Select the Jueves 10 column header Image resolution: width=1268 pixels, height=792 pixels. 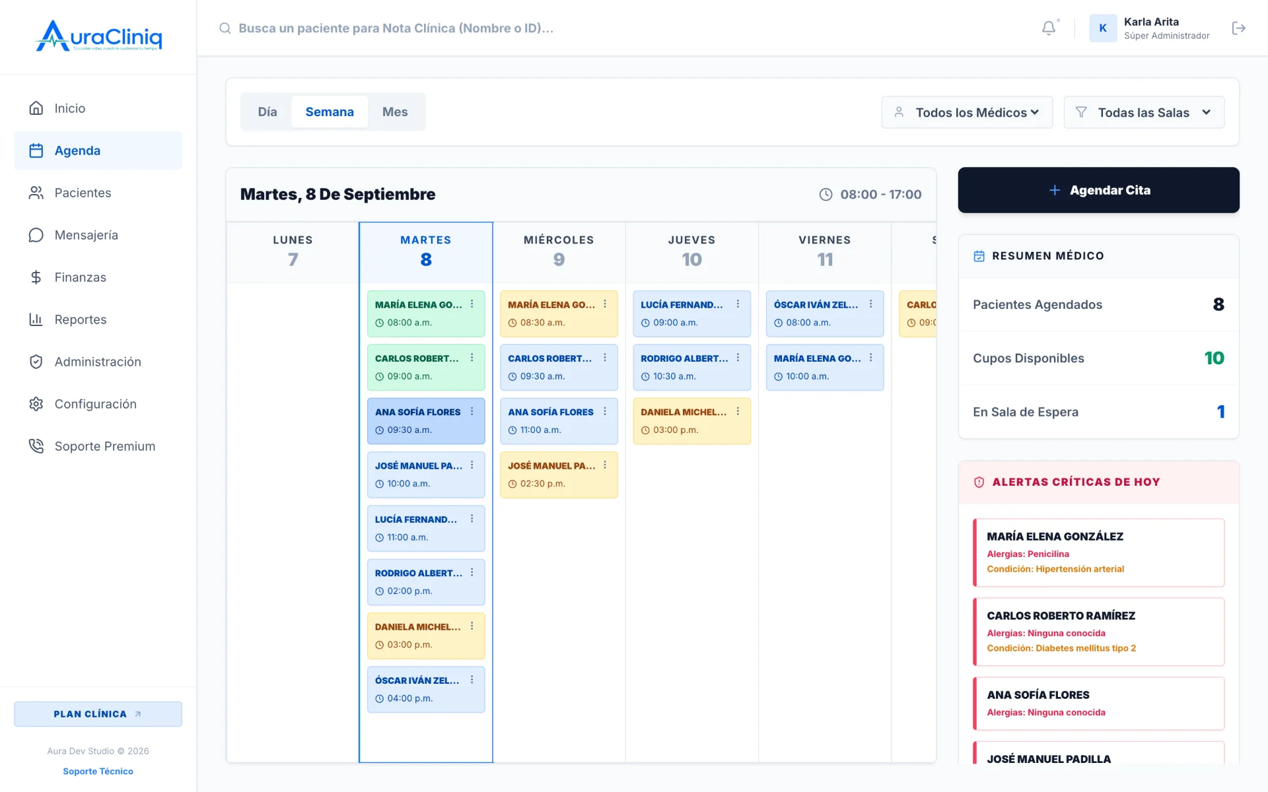coord(691,251)
